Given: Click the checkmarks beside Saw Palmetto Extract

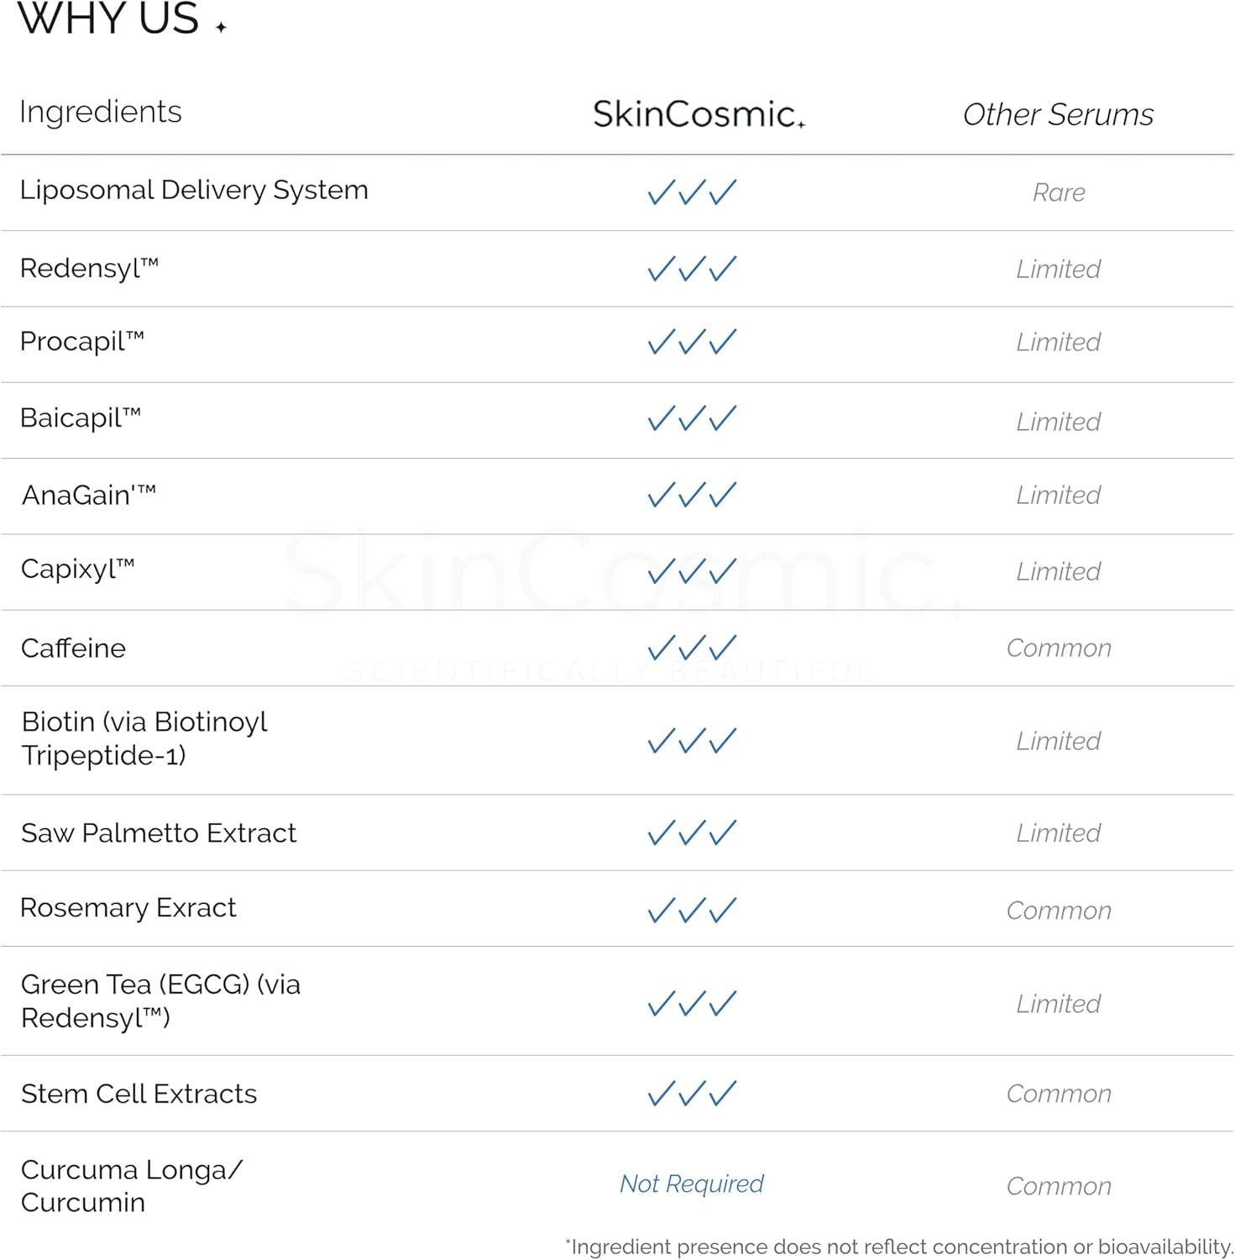Looking at the screenshot, I should (x=692, y=832).
